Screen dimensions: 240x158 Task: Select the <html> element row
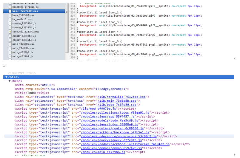[x=119, y=77]
